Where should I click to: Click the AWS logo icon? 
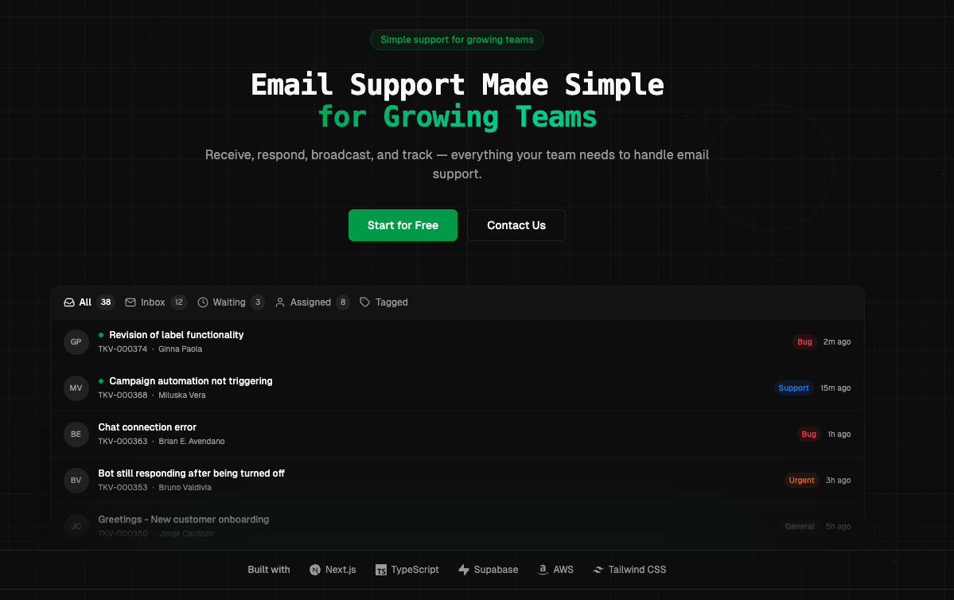543,571
